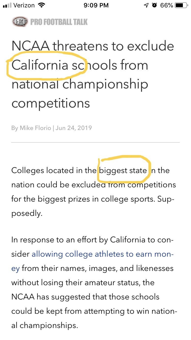Tap the 9:09 PM clock in status bar
The width and height of the screenshot is (191, 340).
96,5
